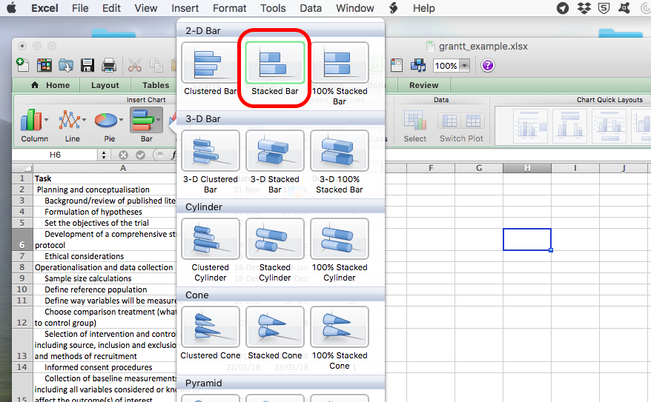This screenshot has width=651, height=402.
Task: Click the Print icon in toolbar
Action: (x=109, y=65)
